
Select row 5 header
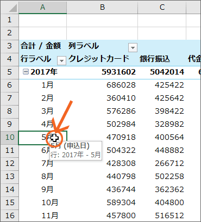click(9, 72)
